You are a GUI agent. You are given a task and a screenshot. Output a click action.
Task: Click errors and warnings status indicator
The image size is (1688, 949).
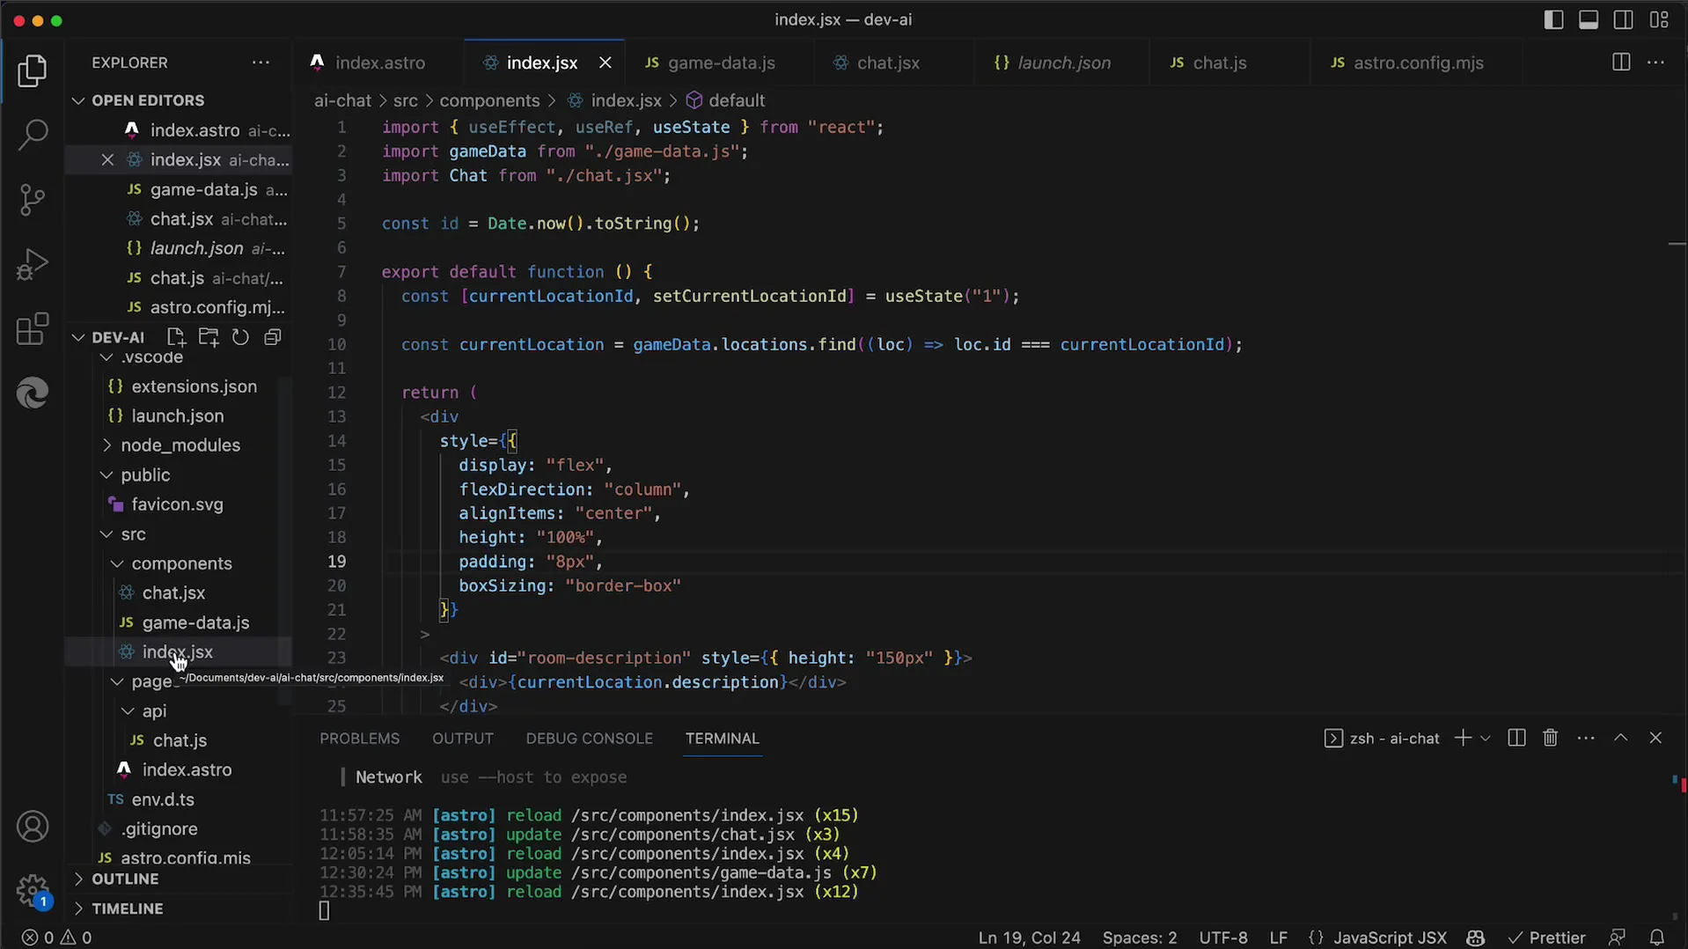(56, 938)
